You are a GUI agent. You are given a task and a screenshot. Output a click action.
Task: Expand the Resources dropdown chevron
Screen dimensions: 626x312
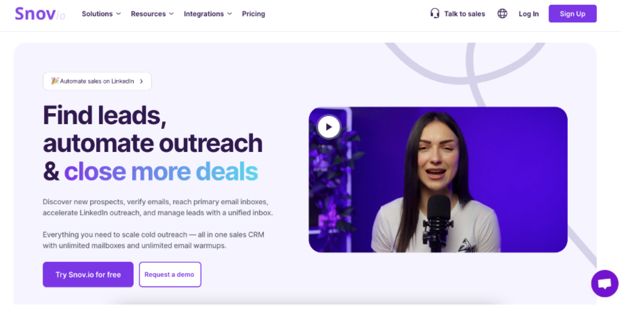pos(171,14)
